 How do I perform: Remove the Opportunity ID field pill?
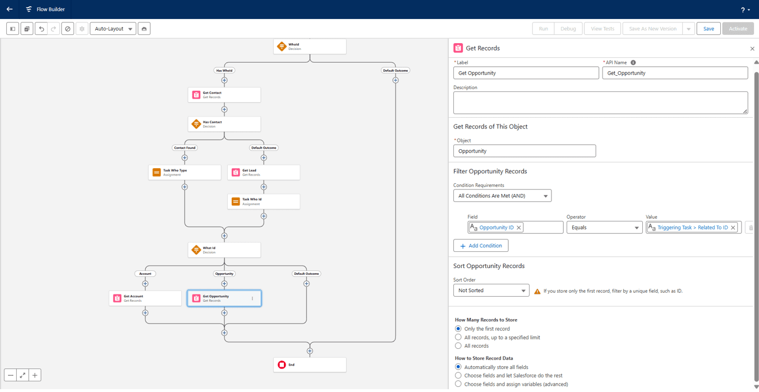(x=519, y=228)
